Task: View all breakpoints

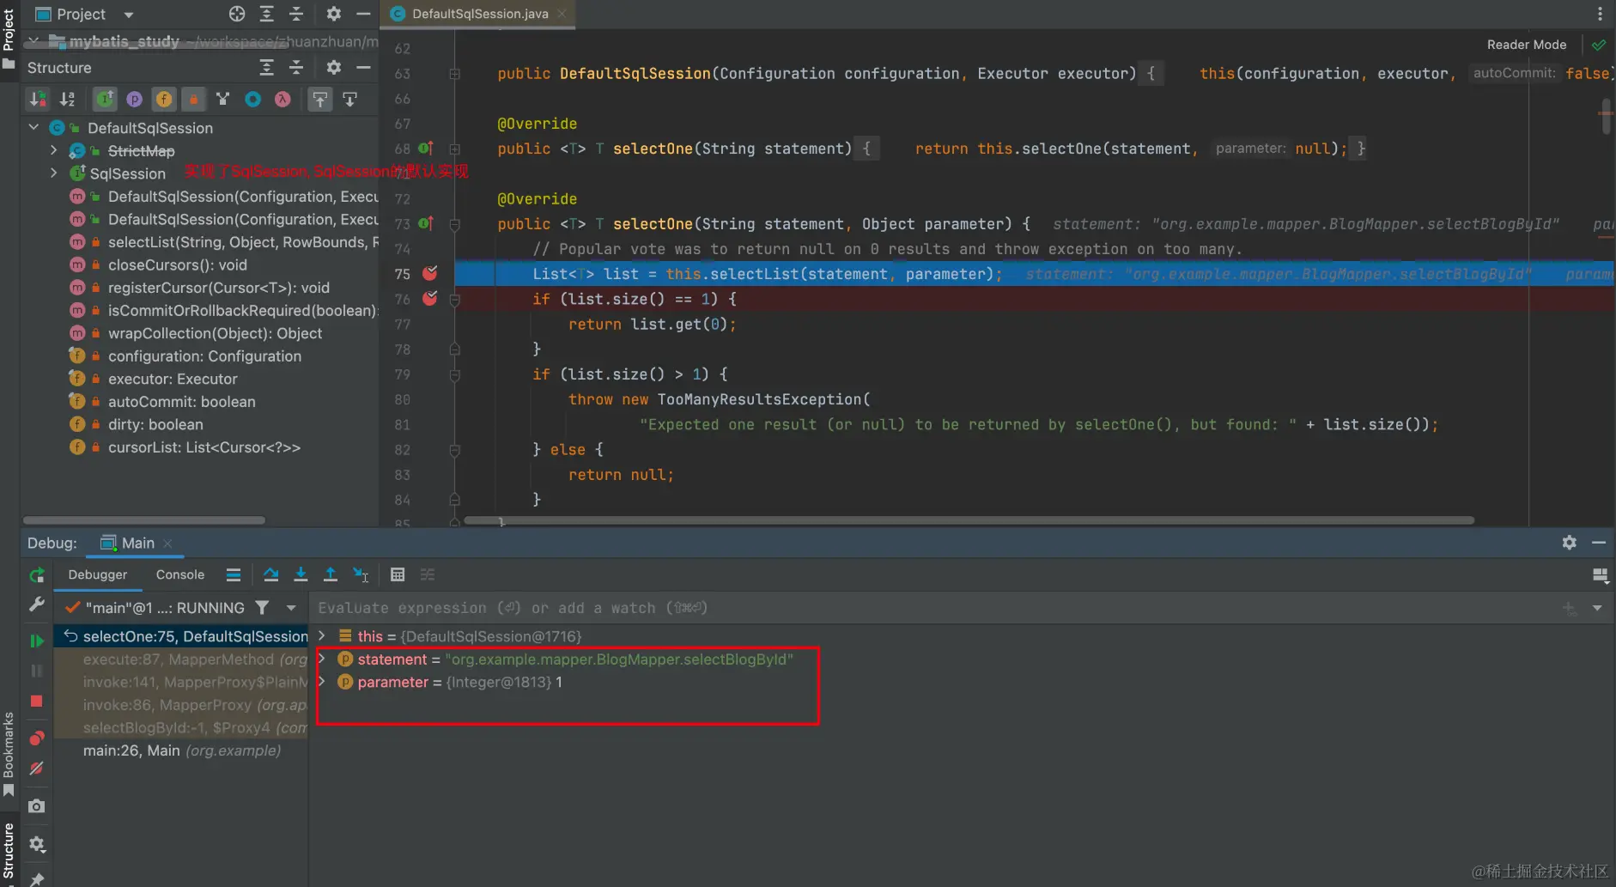Action: pos(37,738)
